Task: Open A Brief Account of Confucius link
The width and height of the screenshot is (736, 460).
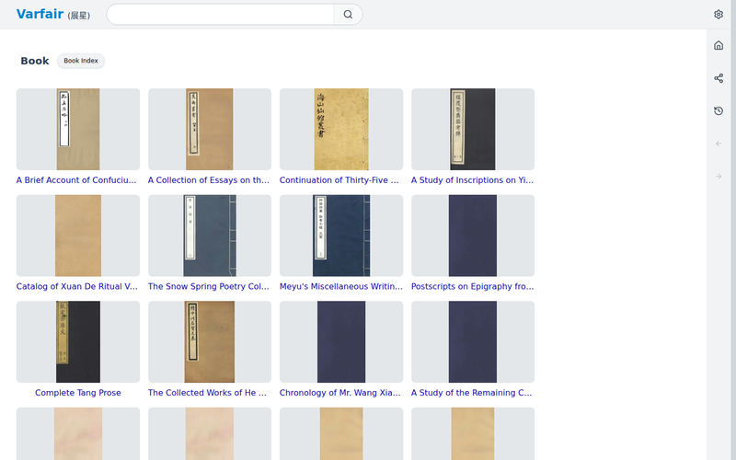Action: (x=76, y=179)
